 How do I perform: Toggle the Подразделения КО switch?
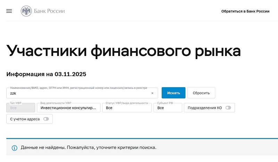coord(228,108)
